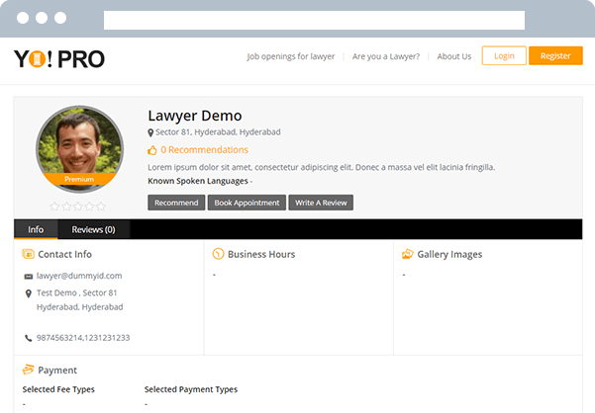The height and width of the screenshot is (413, 595).
Task: Click the Book Appointment button
Action: point(247,203)
